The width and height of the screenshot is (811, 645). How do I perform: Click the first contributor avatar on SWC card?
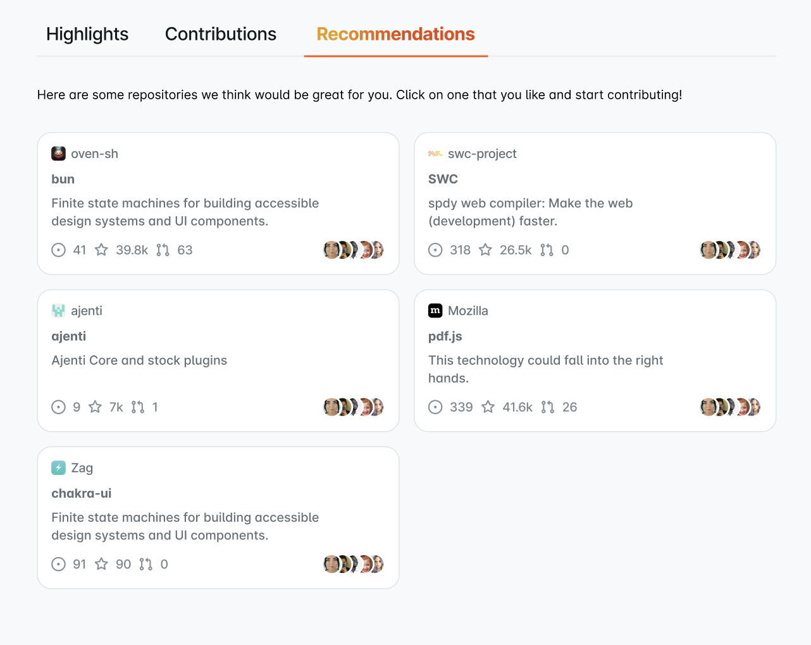tap(707, 250)
